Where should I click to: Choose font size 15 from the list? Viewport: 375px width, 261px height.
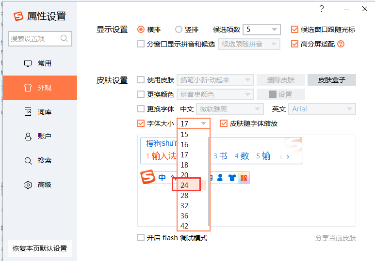(193, 135)
